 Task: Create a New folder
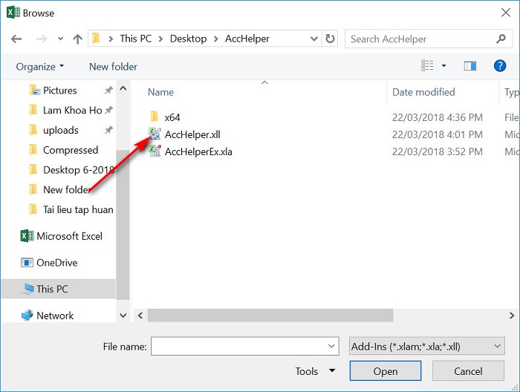(x=113, y=67)
